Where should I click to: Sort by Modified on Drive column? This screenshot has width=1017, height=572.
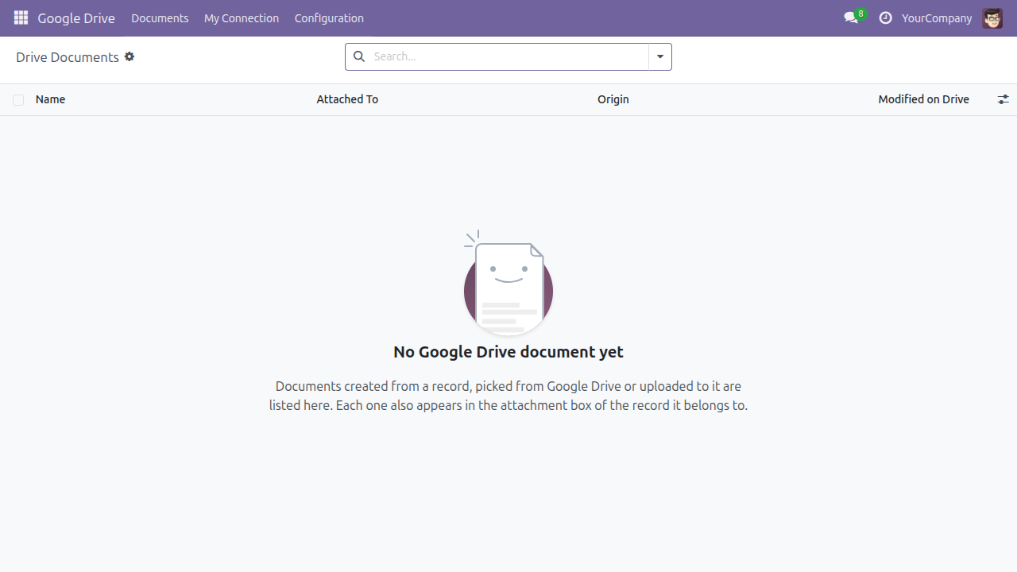924,99
